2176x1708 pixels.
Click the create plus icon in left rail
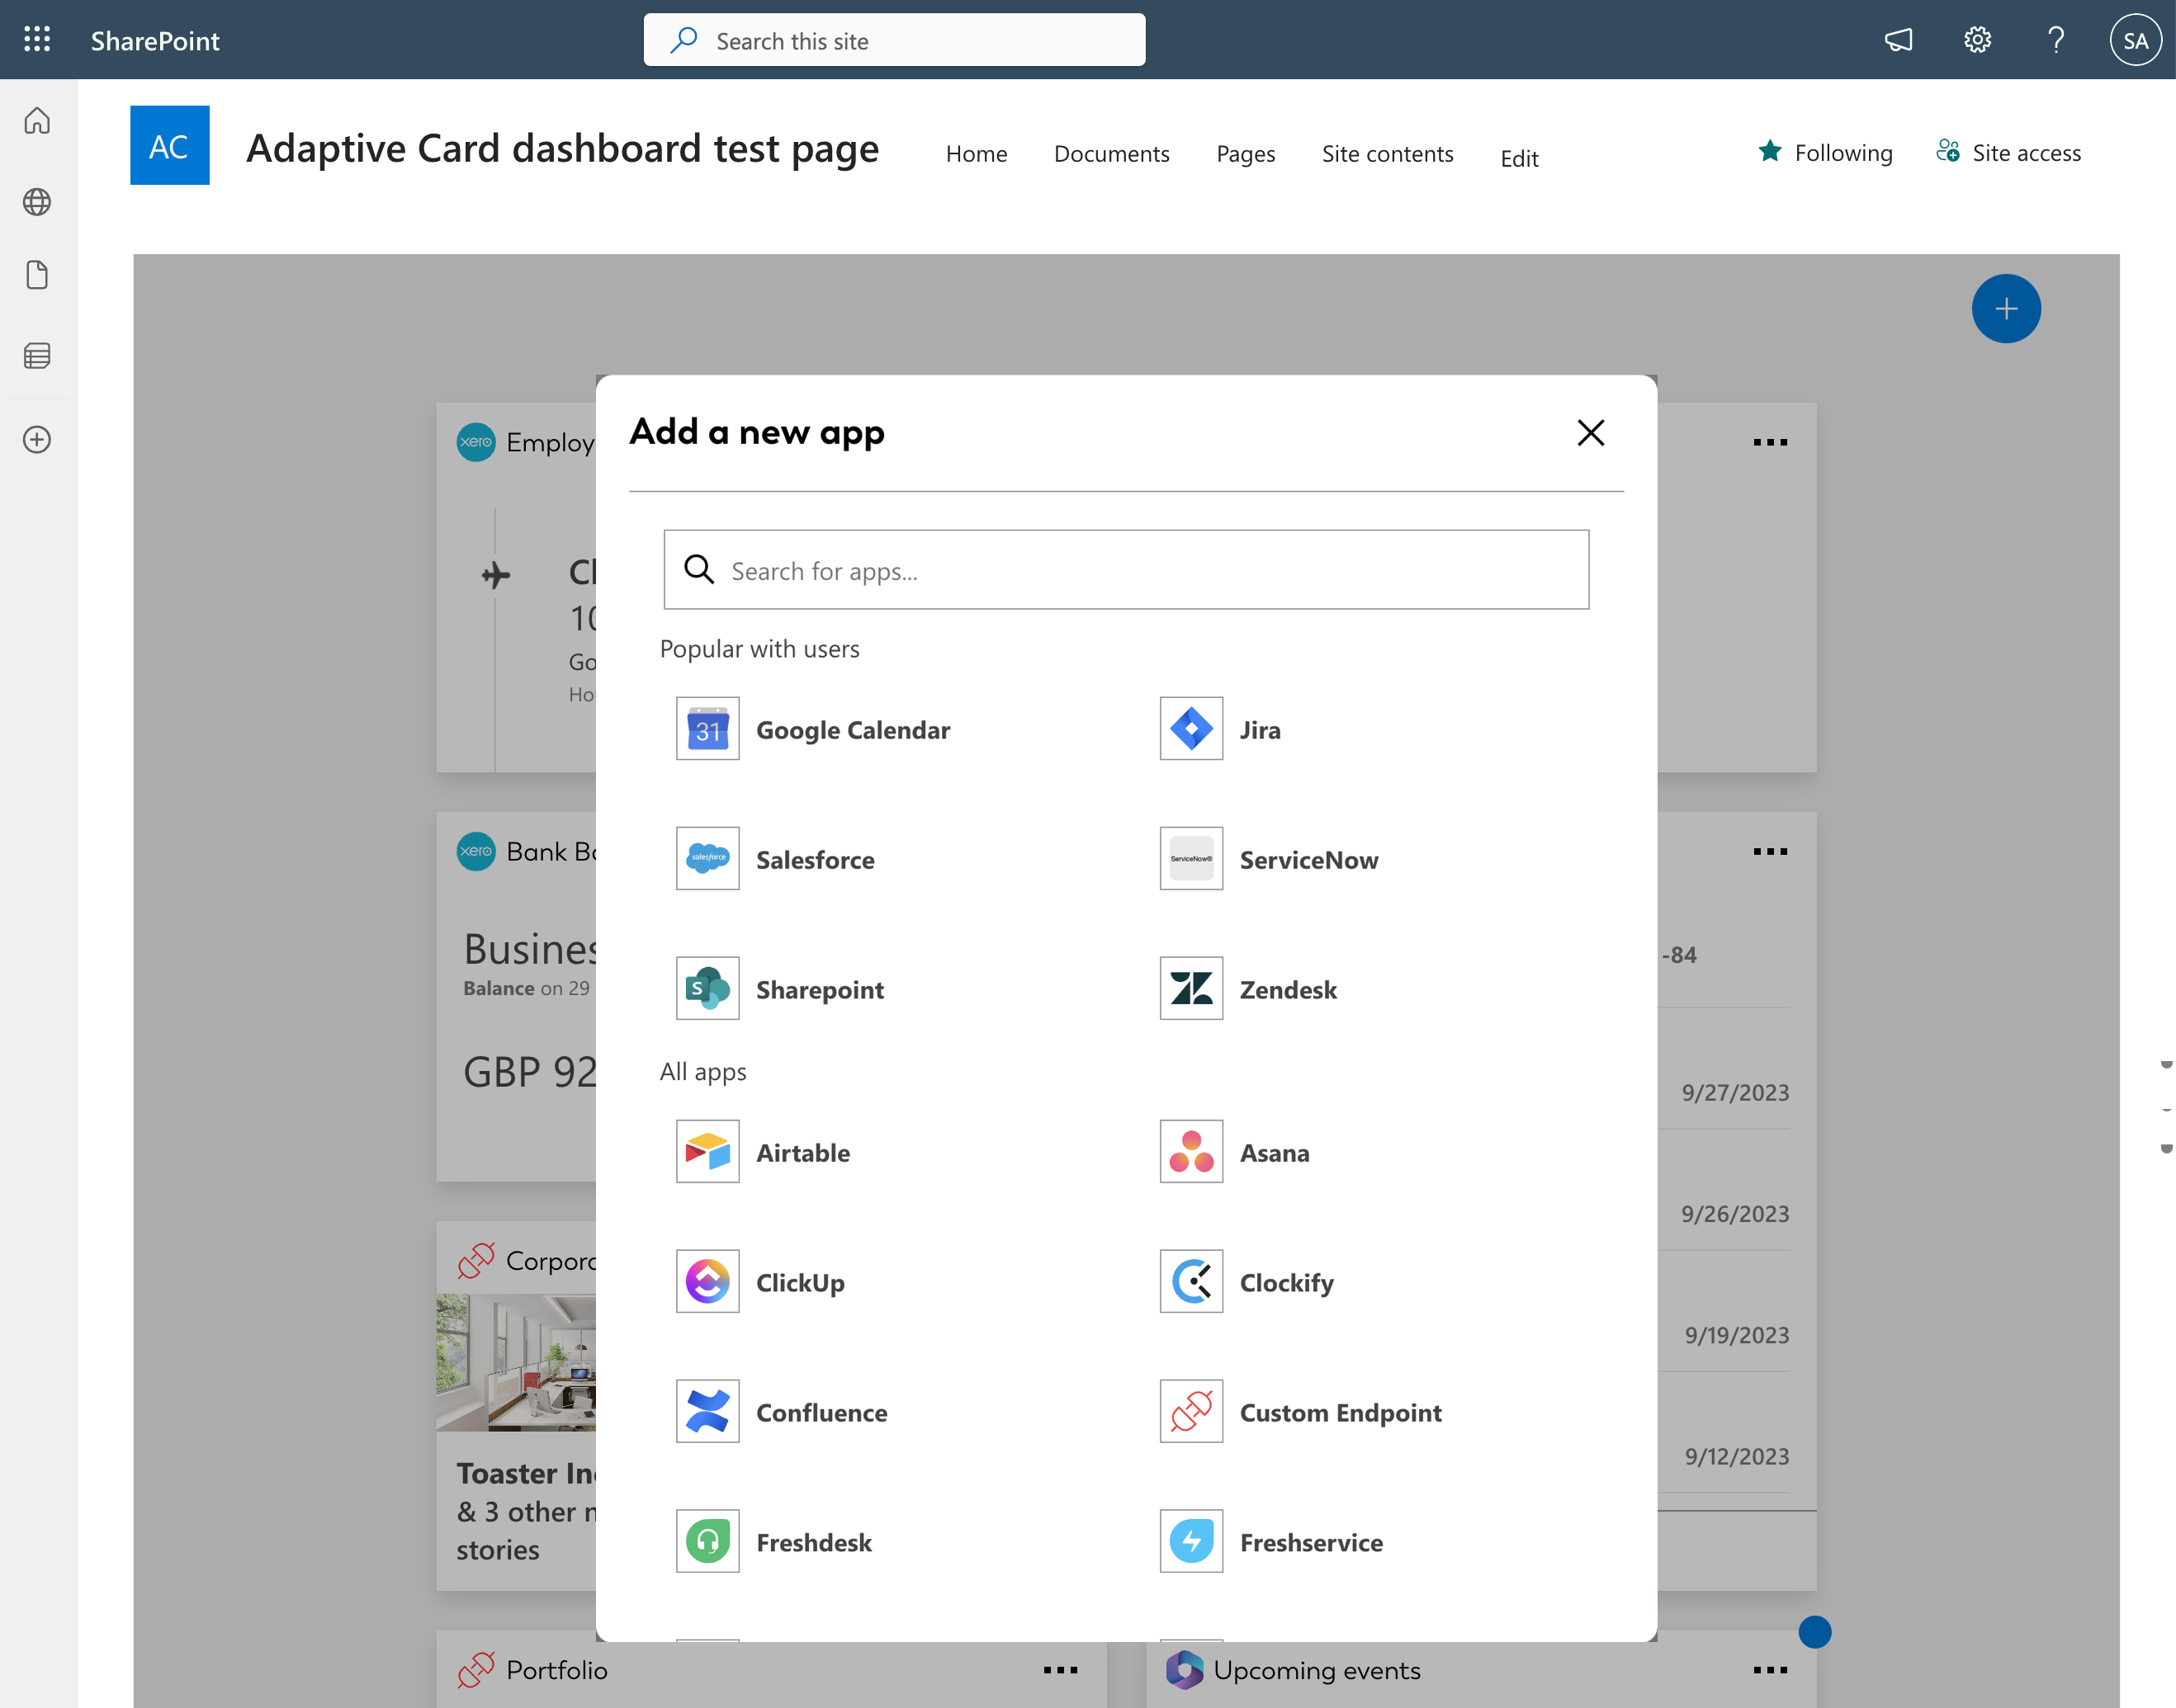pyautogui.click(x=37, y=439)
